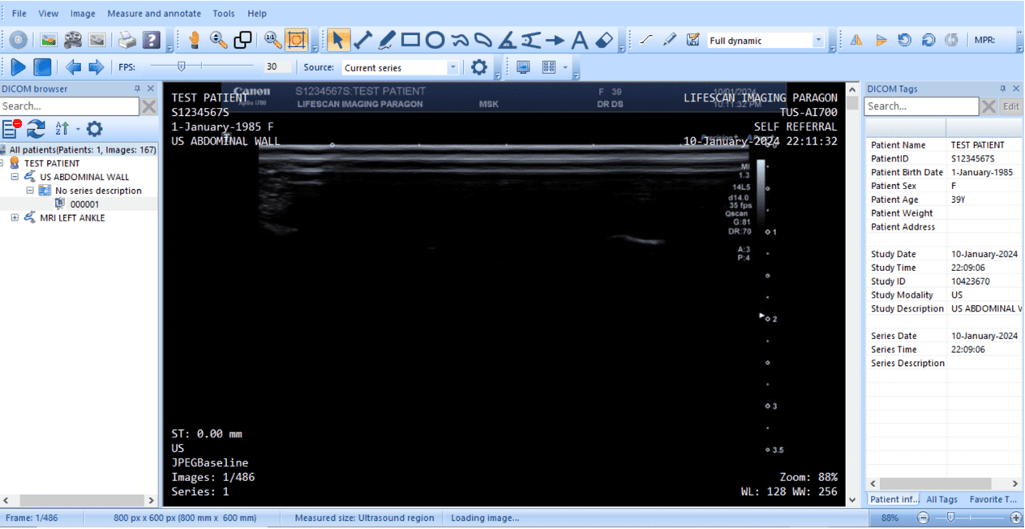The image size is (1025, 529).
Task: Click the A-Z sort icon in DICOM browser
Action: click(x=62, y=128)
